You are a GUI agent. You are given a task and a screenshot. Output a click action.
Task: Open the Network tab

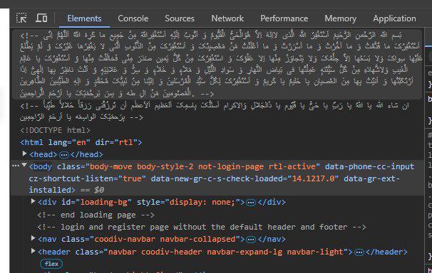click(227, 18)
